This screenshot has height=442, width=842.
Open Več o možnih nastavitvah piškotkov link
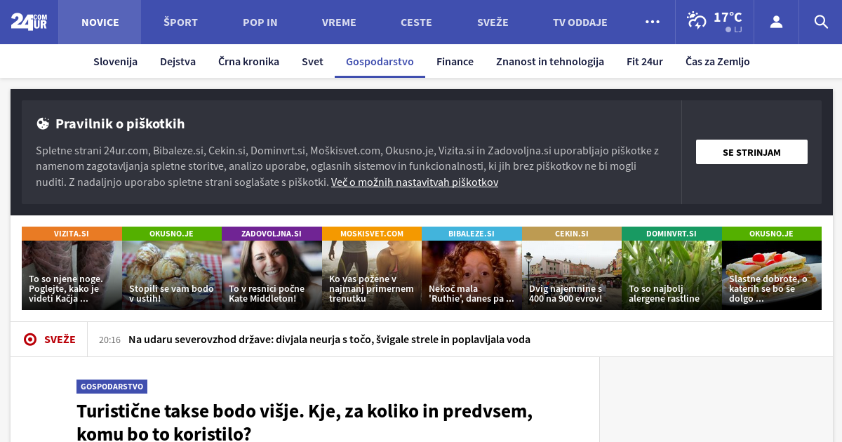point(415,182)
